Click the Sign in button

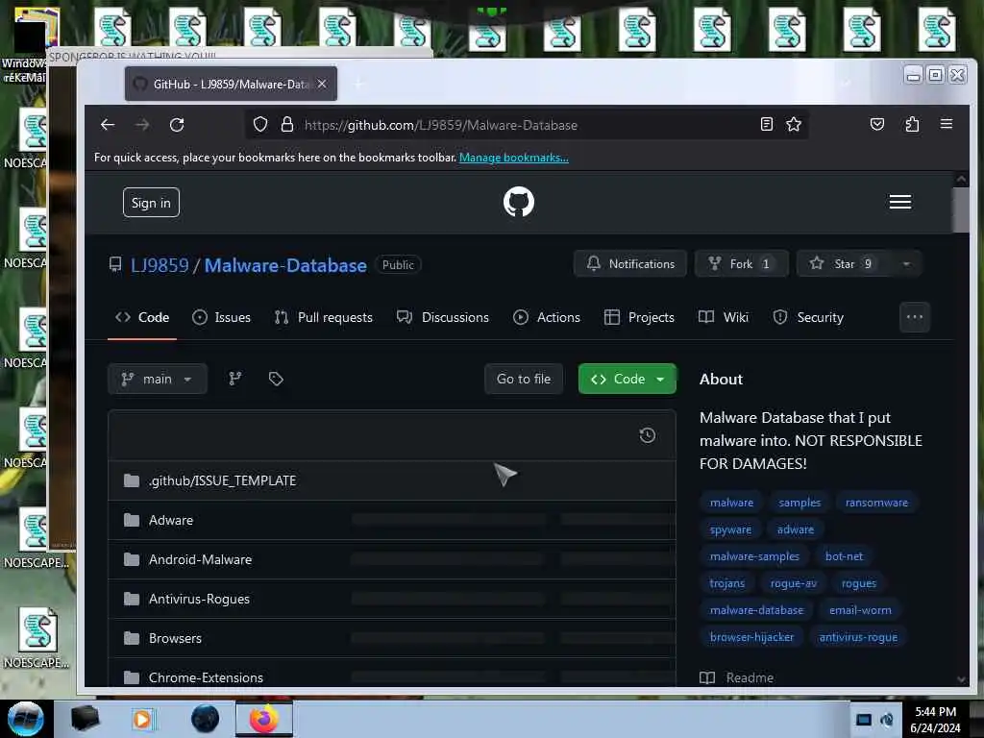pos(151,203)
